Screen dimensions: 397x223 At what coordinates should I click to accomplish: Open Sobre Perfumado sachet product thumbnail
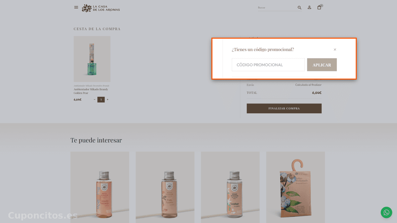295,187
